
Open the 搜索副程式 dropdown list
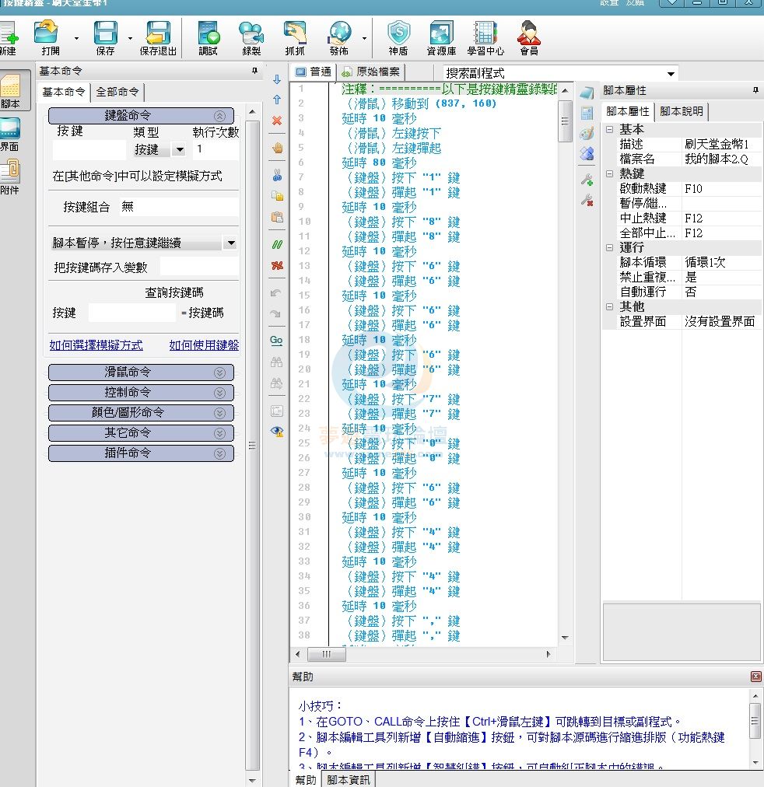[671, 73]
